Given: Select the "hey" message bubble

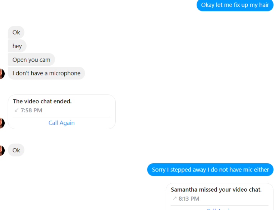Looking at the screenshot, I should click(x=17, y=46).
